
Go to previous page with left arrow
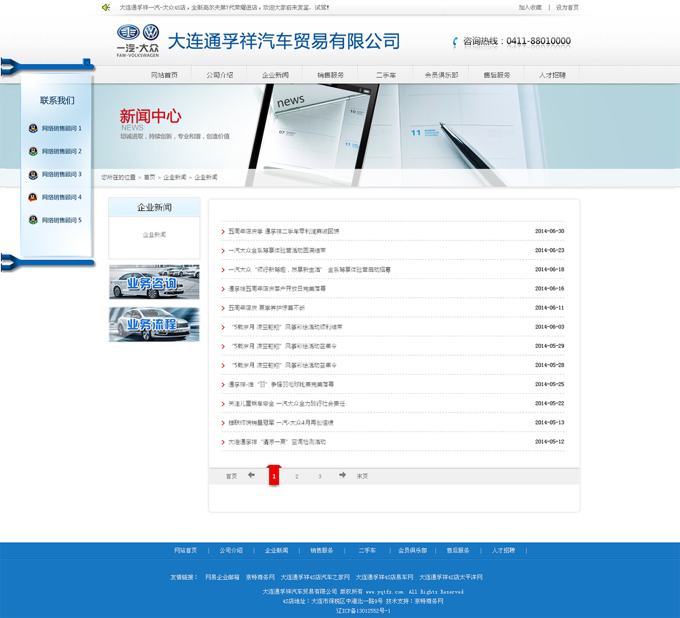click(x=251, y=475)
